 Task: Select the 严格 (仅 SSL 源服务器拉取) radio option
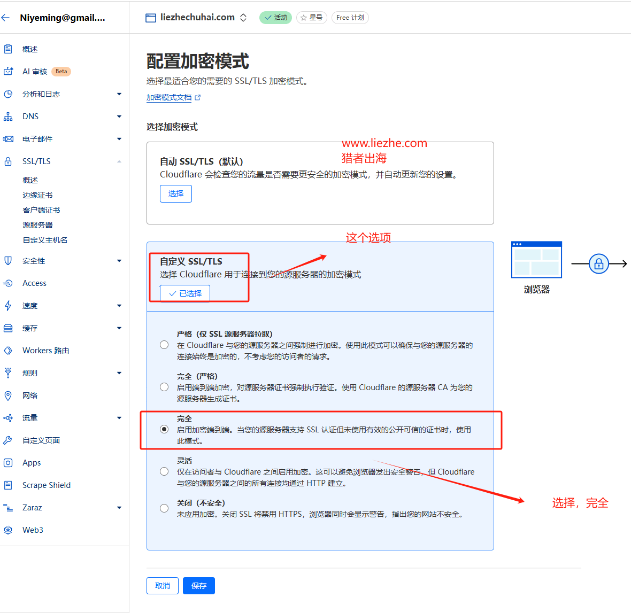click(164, 345)
